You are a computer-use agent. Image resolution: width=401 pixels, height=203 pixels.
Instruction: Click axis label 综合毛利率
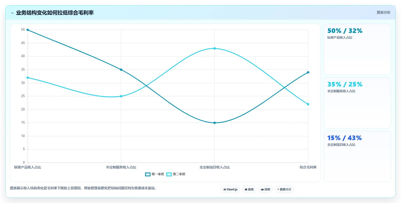tap(308, 167)
